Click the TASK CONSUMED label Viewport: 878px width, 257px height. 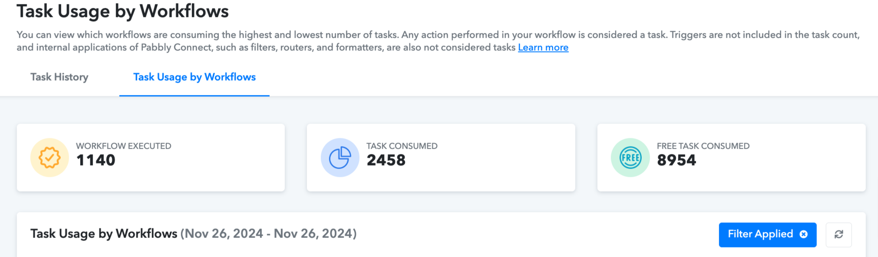pyautogui.click(x=402, y=146)
